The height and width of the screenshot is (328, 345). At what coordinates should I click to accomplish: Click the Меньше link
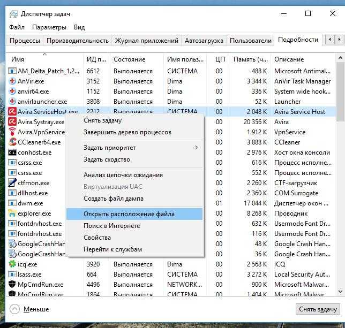(x=36, y=309)
